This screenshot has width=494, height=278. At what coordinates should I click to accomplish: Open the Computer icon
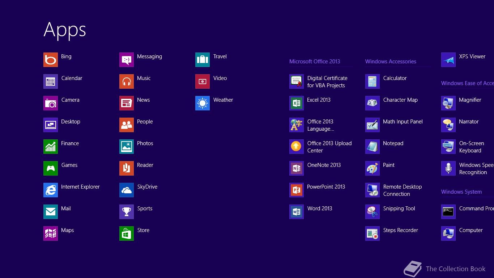(448, 233)
